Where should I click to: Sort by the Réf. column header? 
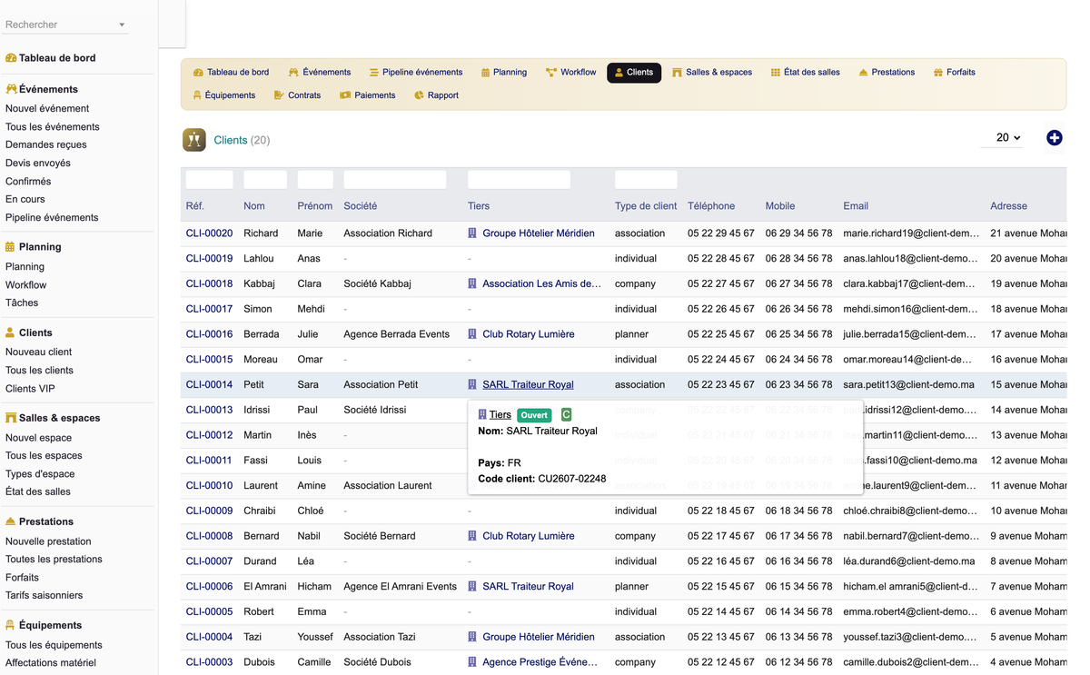(195, 206)
